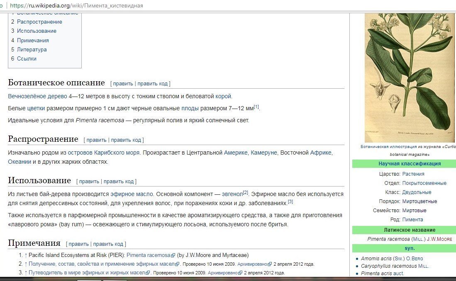Click 'править код' next to Распространение heading

click(x=126, y=140)
